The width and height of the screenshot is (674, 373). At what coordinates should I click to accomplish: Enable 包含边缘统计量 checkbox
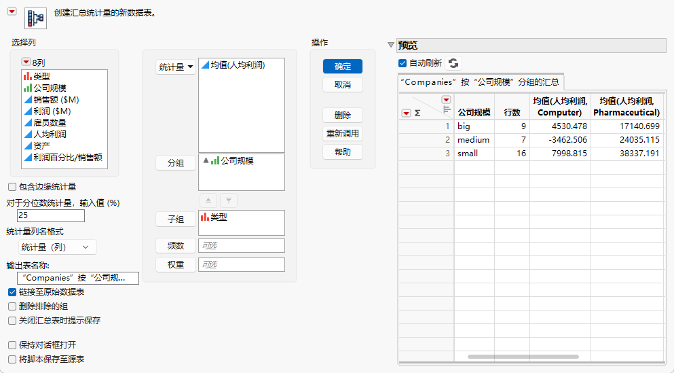pyautogui.click(x=12, y=187)
